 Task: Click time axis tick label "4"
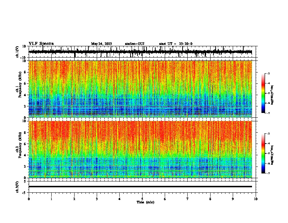(120, 199)
